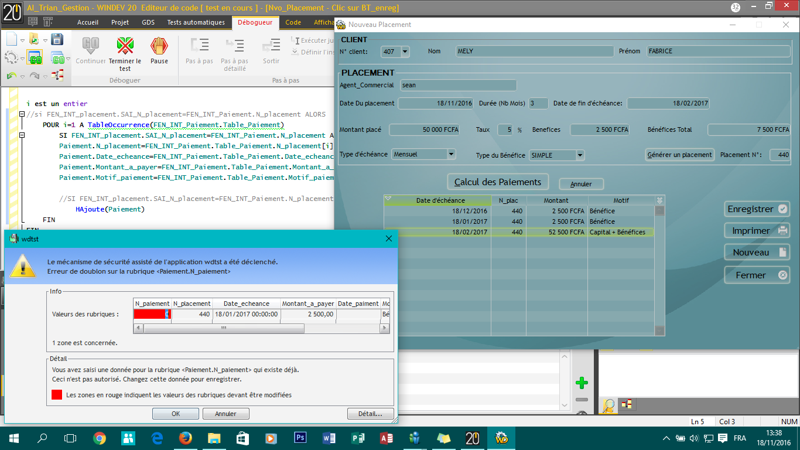Click the Imprimer button
This screenshot has height=450, width=800.
point(757,231)
